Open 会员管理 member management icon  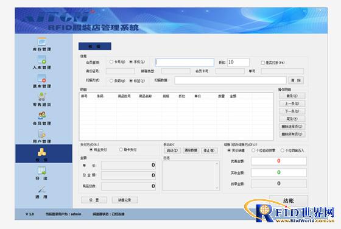coord(42,115)
